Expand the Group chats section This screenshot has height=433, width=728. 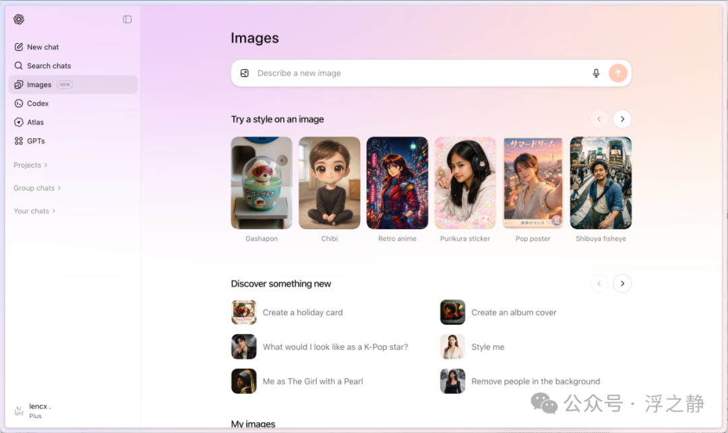coord(37,187)
